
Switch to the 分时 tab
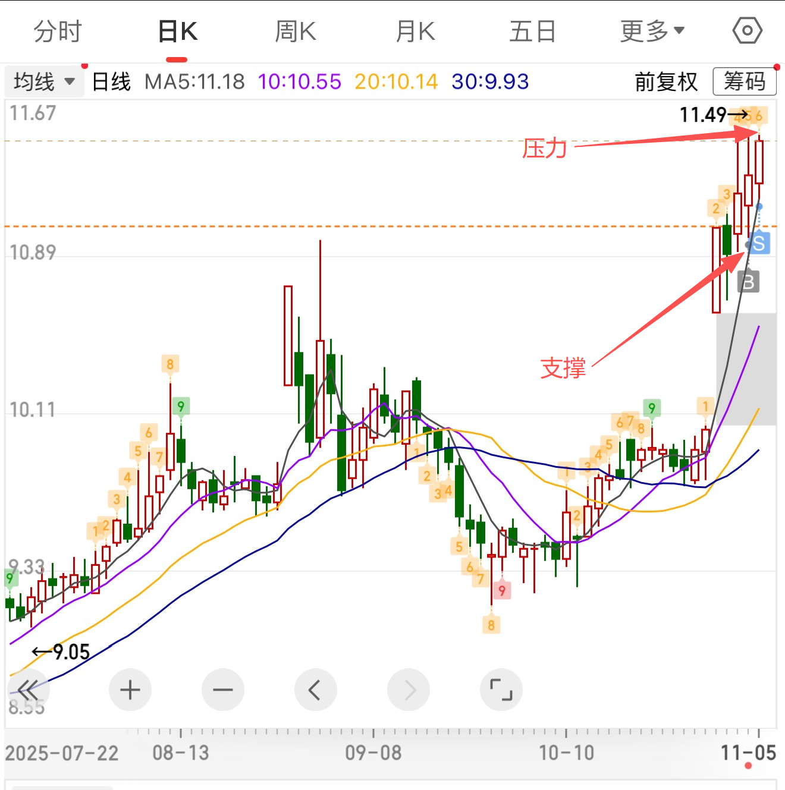click(x=57, y=31)
